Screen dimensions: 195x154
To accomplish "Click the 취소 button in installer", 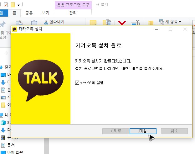I will coord(174,131).
